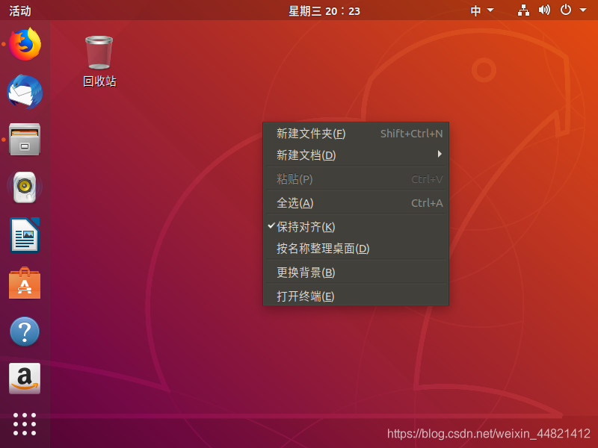Screen dimensions: 598x448
Task: Expand the system menu arrow
Action: click(583, 10)
